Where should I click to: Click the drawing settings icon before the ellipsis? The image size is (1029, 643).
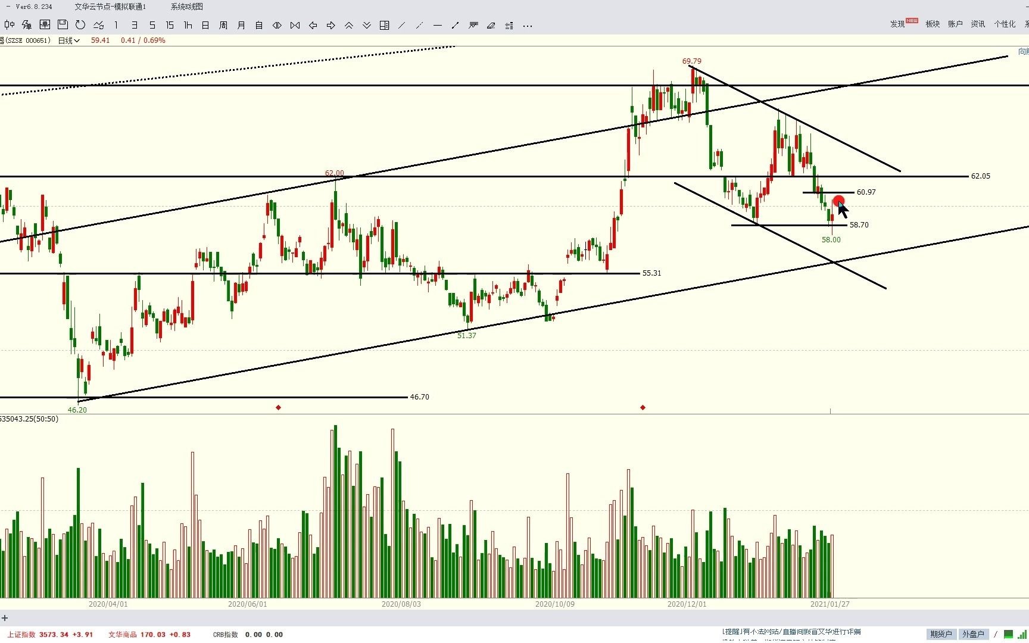point(509,25)
